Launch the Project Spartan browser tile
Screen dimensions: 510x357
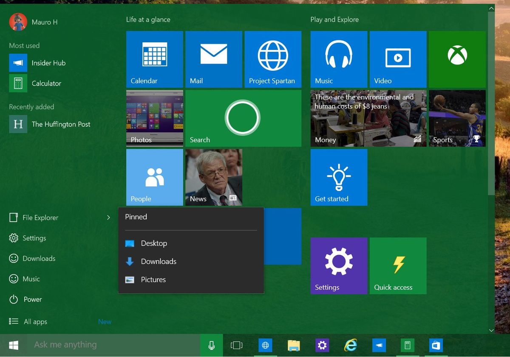coord(272,59)
